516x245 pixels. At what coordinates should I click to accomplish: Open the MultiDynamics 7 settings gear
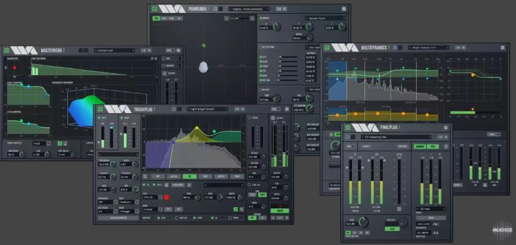[502, 48]
